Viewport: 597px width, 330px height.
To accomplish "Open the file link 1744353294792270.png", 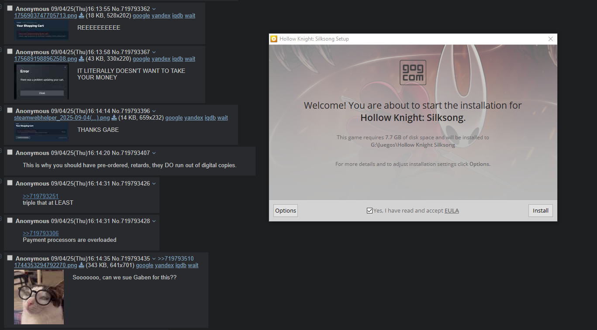I will (45, 265).
